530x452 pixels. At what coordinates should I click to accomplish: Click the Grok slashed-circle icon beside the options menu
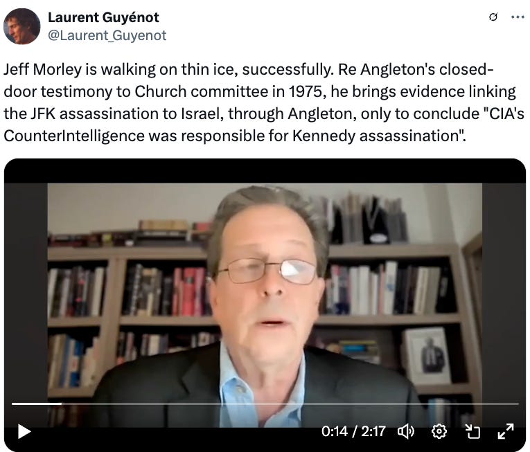(x=493, y=17)
